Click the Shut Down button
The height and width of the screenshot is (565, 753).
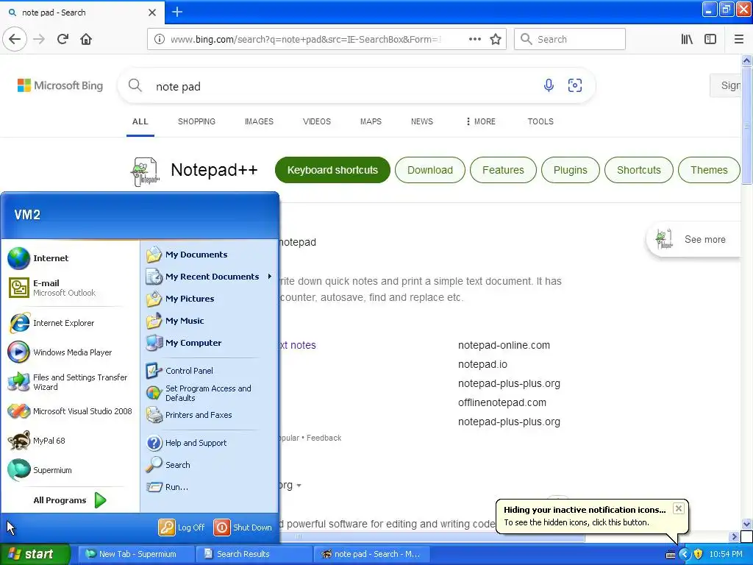243,527
